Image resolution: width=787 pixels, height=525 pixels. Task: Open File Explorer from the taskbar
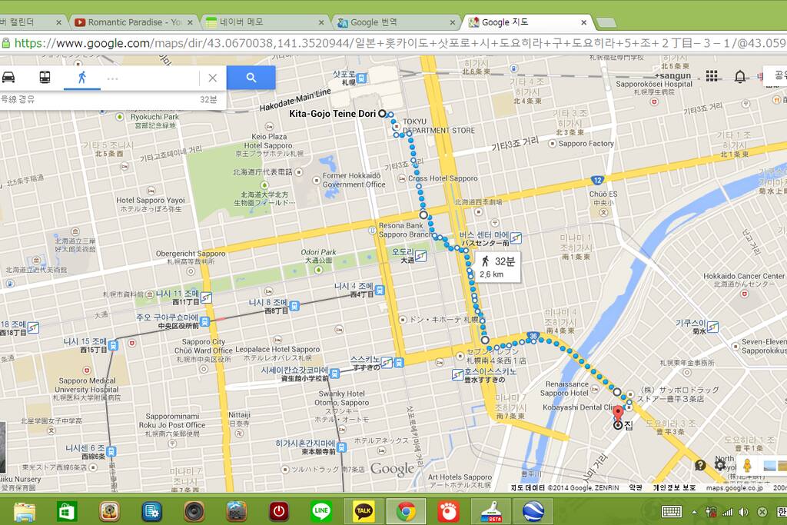pyautogui.click(x=24, y=511)
